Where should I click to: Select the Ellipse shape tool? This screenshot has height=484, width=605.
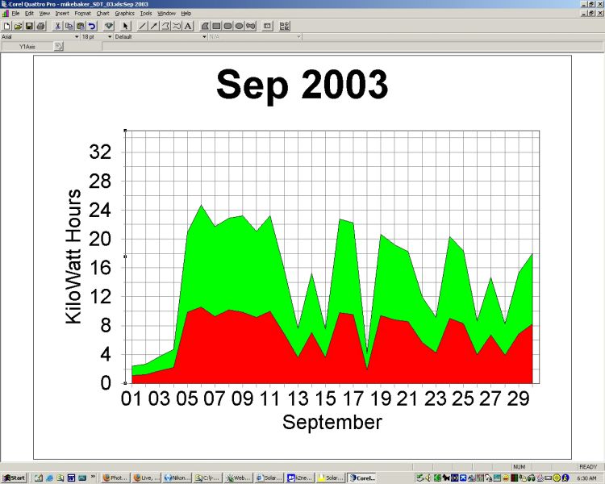coord(240,26)
